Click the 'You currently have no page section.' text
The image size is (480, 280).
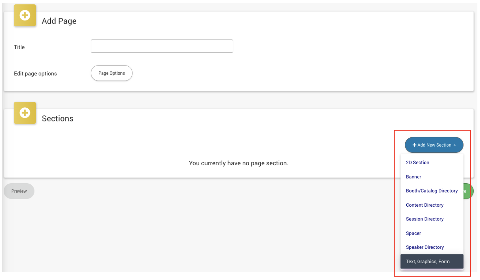pyautogui.click(x=238, y=163)
